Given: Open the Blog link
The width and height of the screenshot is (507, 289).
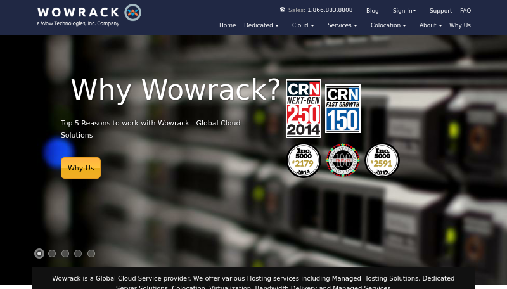Looking at the screenshot, I should click(372, 11).
